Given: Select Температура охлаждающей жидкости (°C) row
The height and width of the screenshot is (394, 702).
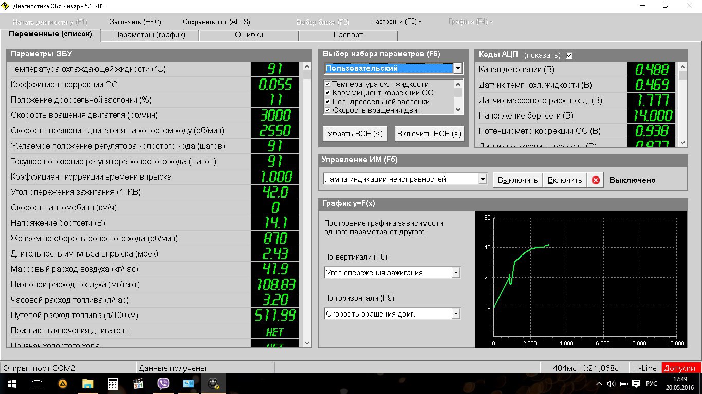Looking at the screenshot, I should [154, 69].
